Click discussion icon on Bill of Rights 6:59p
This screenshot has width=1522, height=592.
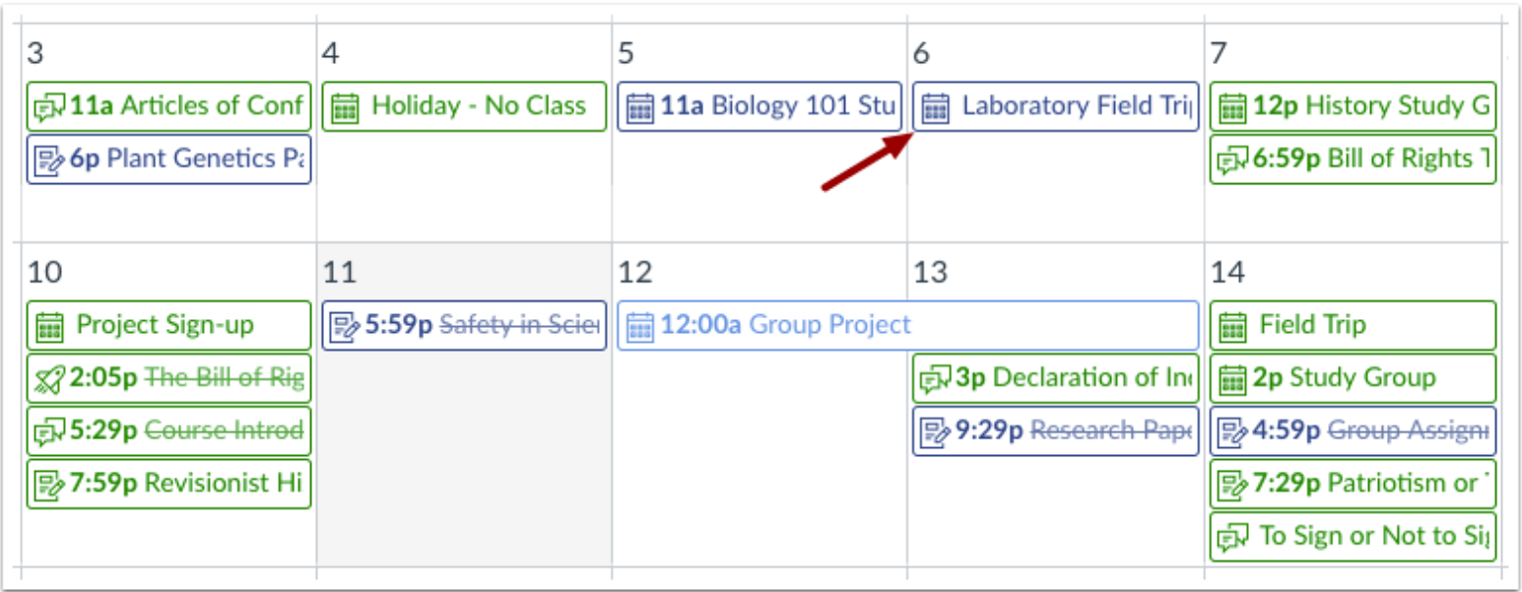click(x=1231, y=160)
